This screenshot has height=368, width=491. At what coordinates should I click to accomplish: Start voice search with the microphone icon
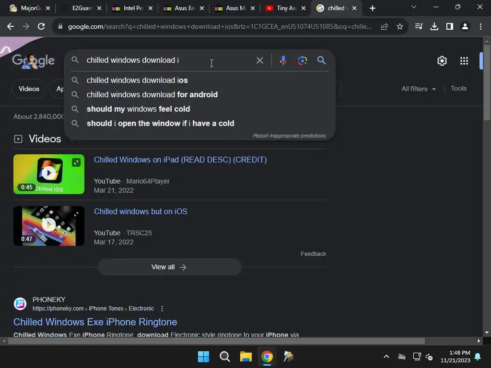click(x=283, y=60)
